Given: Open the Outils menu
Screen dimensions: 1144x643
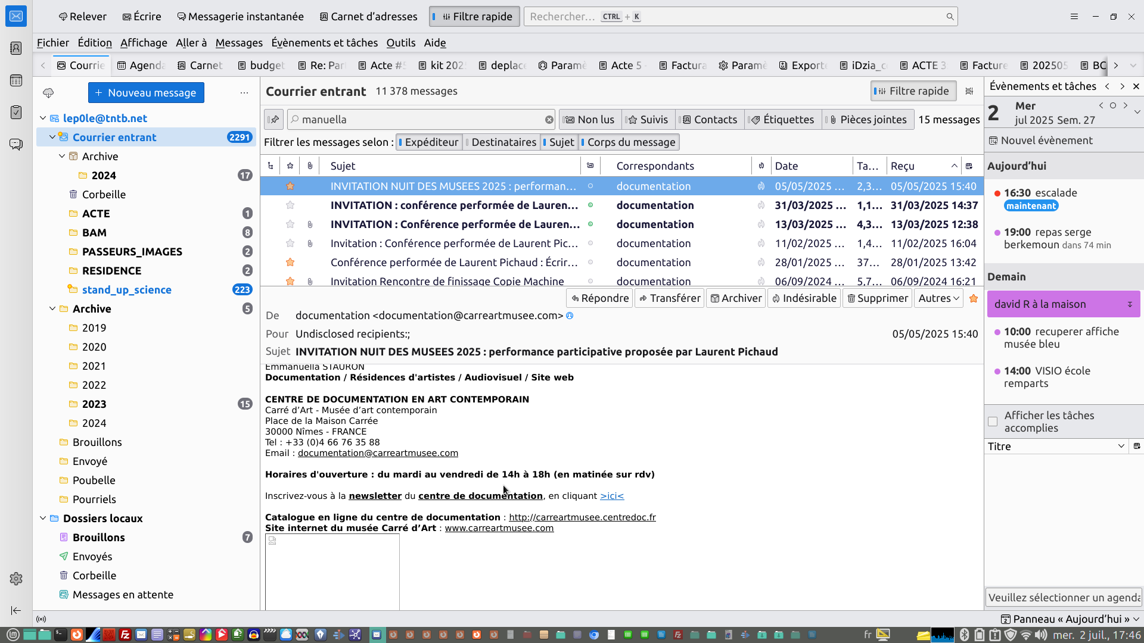Looking at the screenshot, I should point(400,43).
